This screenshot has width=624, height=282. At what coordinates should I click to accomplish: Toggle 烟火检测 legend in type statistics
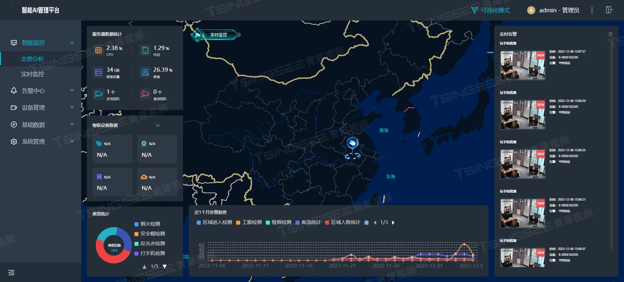coord(147,224)
